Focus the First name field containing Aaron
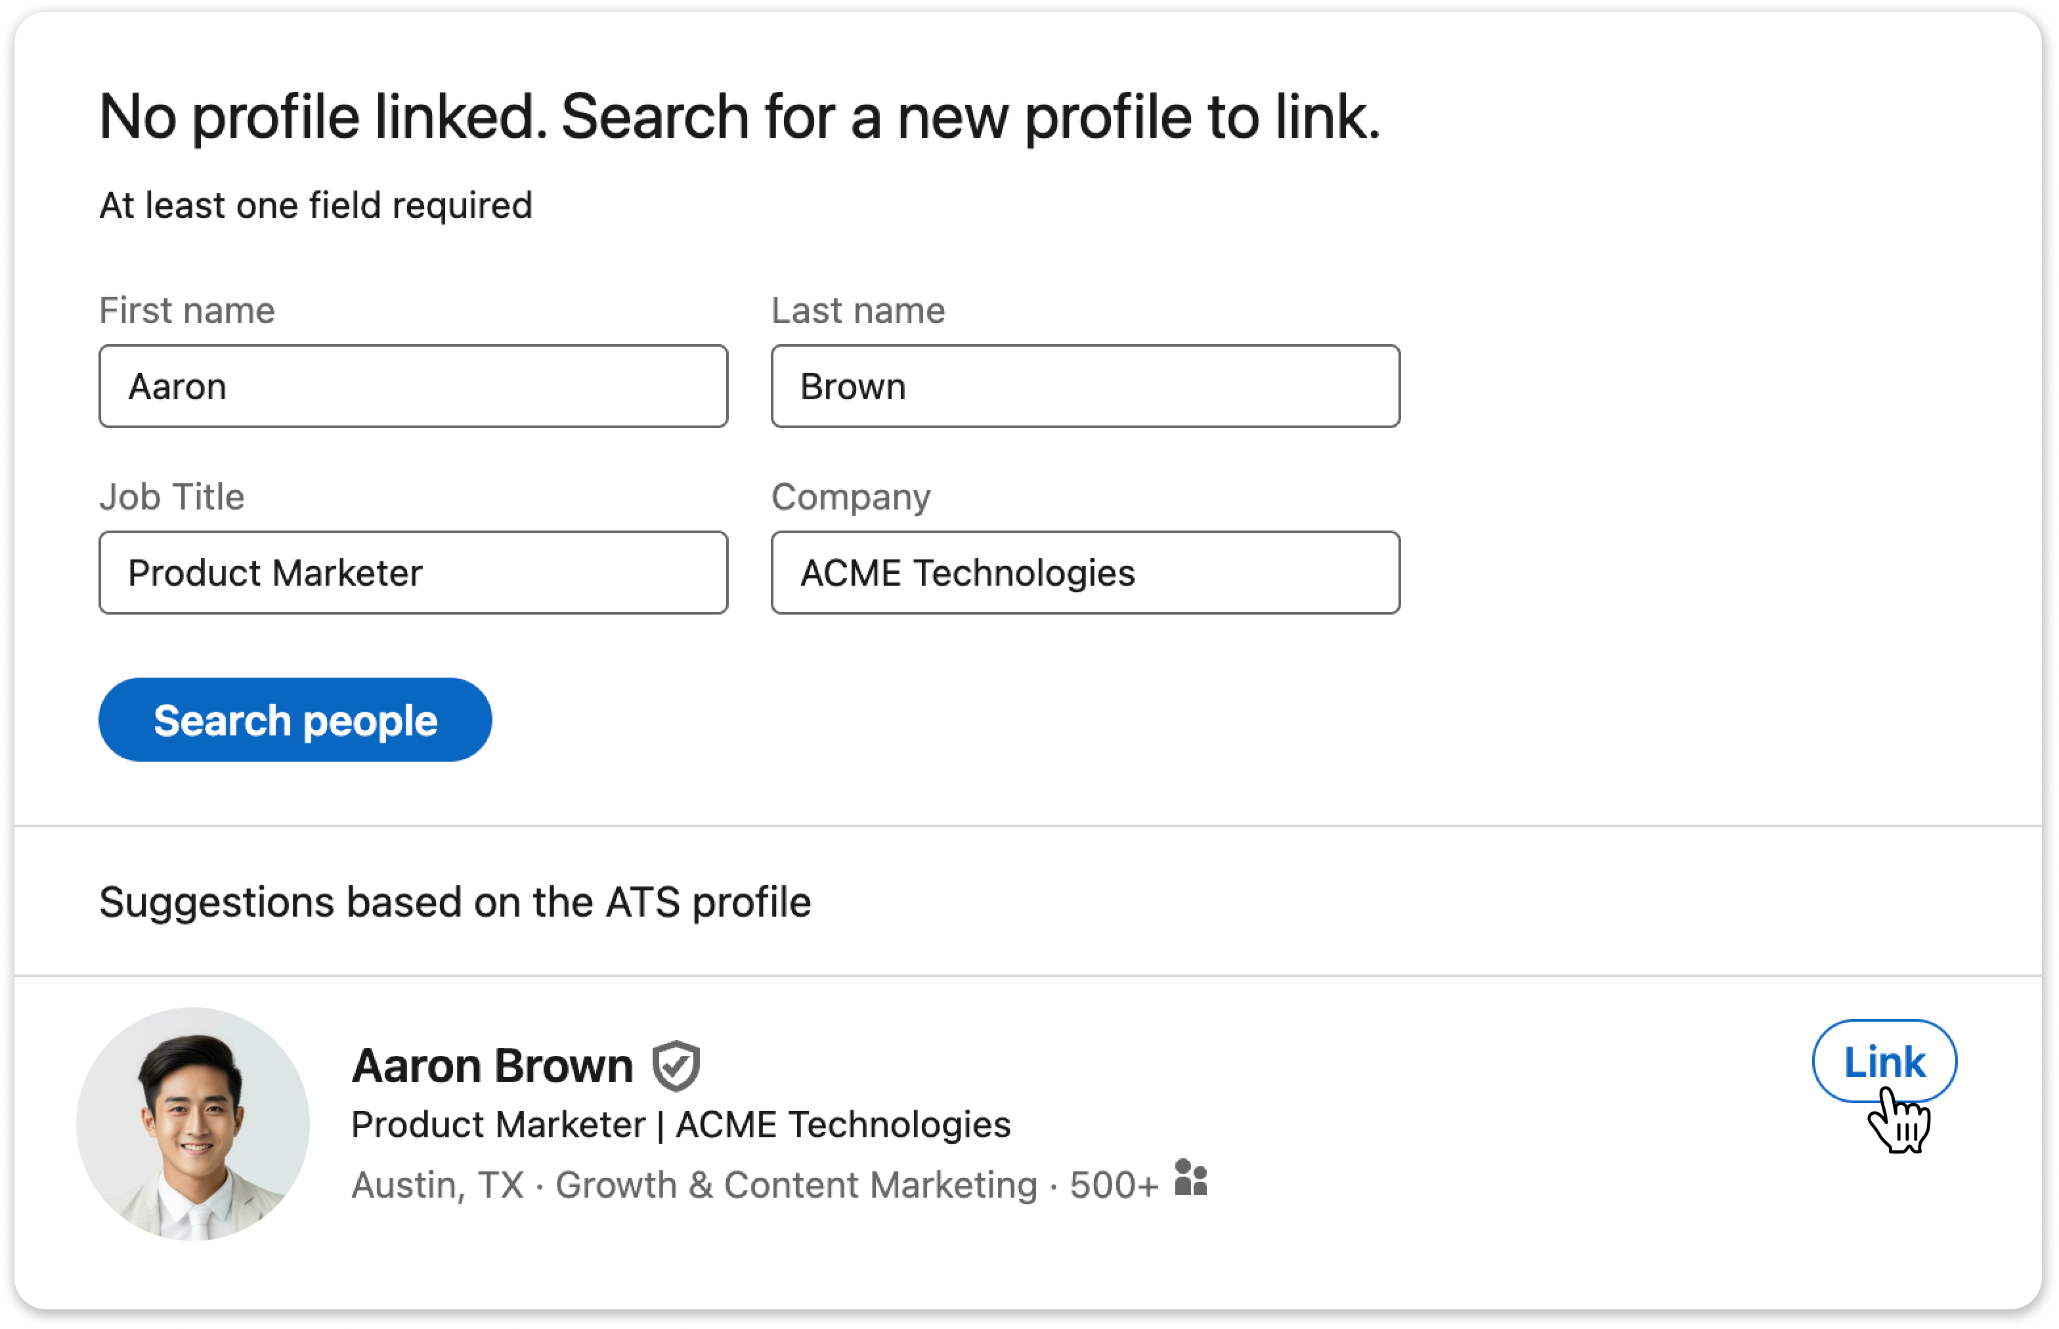This screenshot has height=1329, width=2059. 414,387
